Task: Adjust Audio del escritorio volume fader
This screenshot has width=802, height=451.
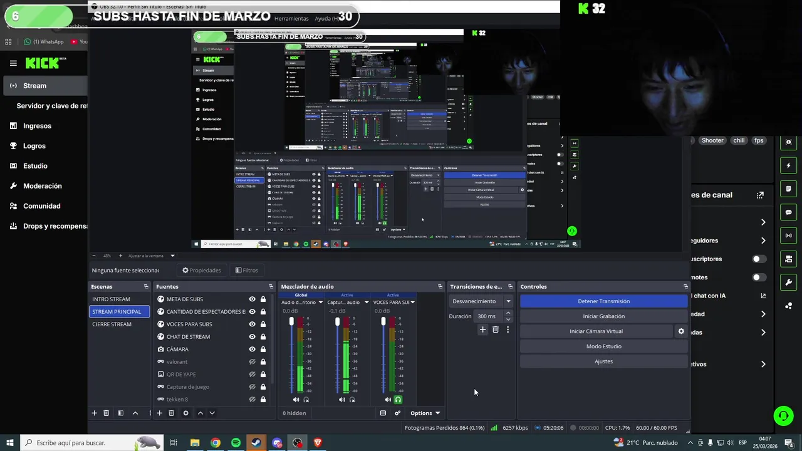Action: [x=291, y=321]
